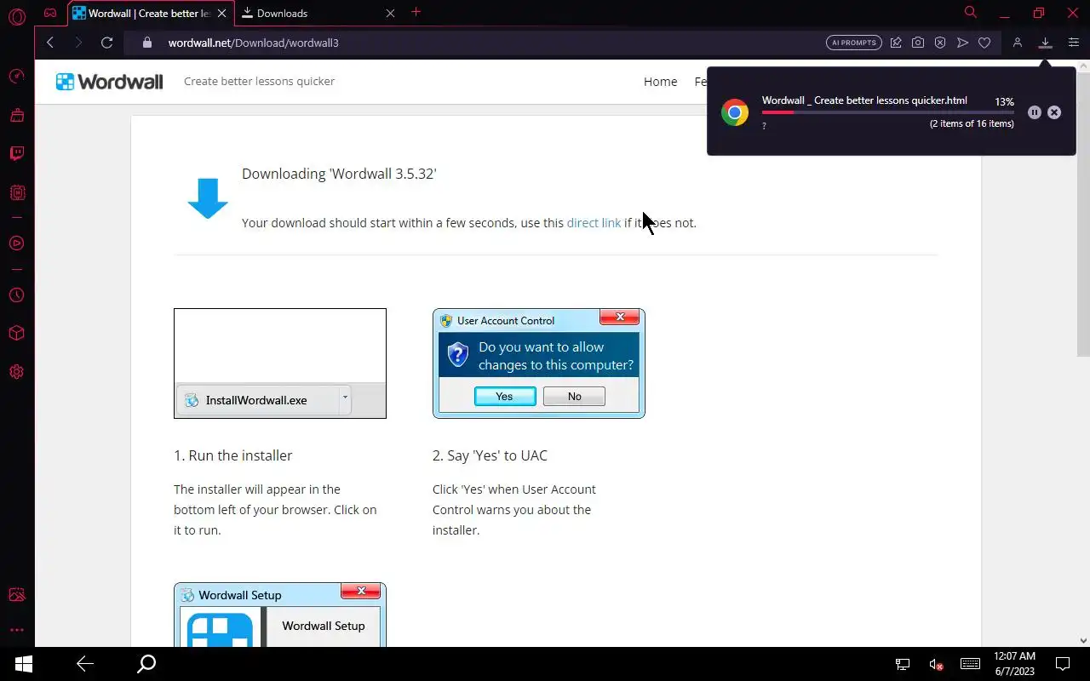Click the forward navigation arrow
The width and height of the screenshot is (1090, 681).
click(78, 43)
